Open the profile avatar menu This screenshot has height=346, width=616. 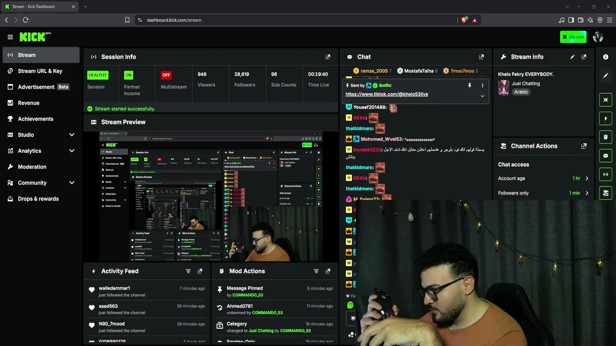point(598,37)
